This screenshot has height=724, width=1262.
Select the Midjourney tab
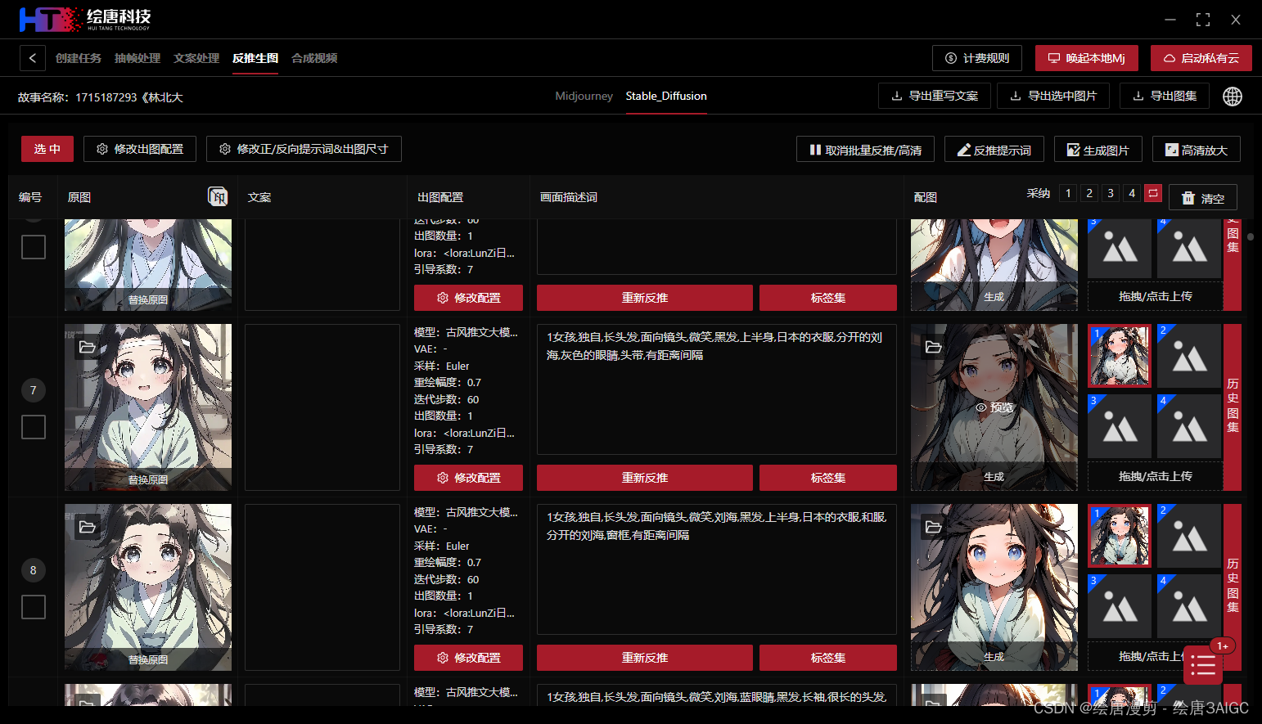[x=584, y=96]
